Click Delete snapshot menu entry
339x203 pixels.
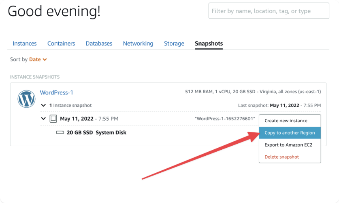pyautogui.click(x=290, y=157)
